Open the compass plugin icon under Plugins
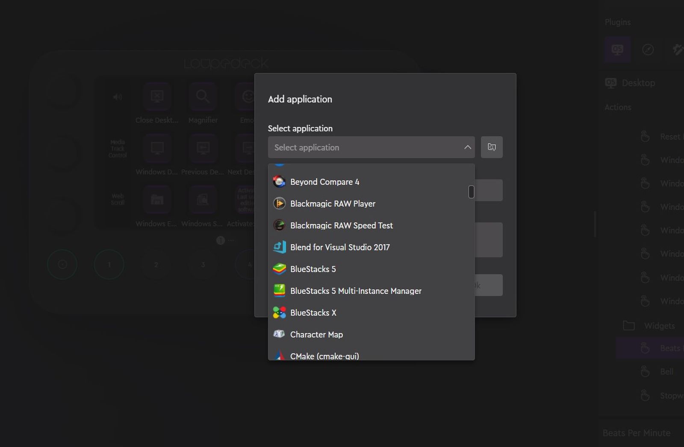The height and width of the screenshot is (447, 684). tap(648, 50)
